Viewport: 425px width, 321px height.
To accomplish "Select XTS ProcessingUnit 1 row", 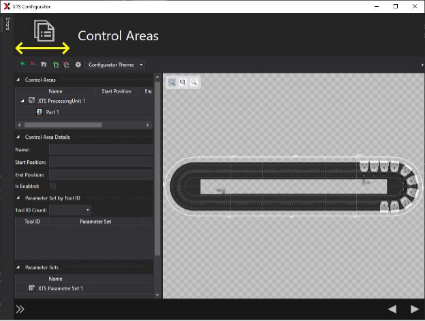I will pos(84,101).
